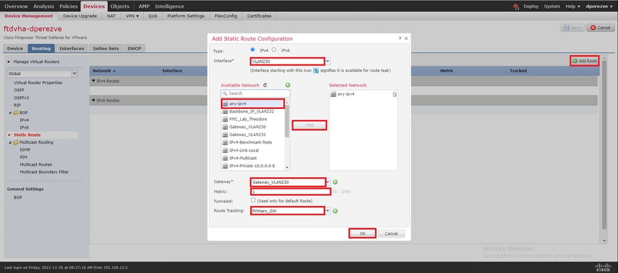Open the Certificates tab
This screenshot has height=273, width=618.
259,16
